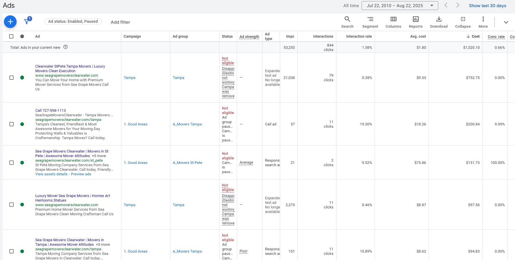Open the filter funnel icon
The image size is (515, 260).
[27, 21]
